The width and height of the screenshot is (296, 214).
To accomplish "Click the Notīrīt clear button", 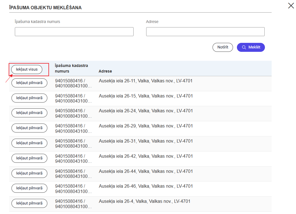I will pos(223,47).
